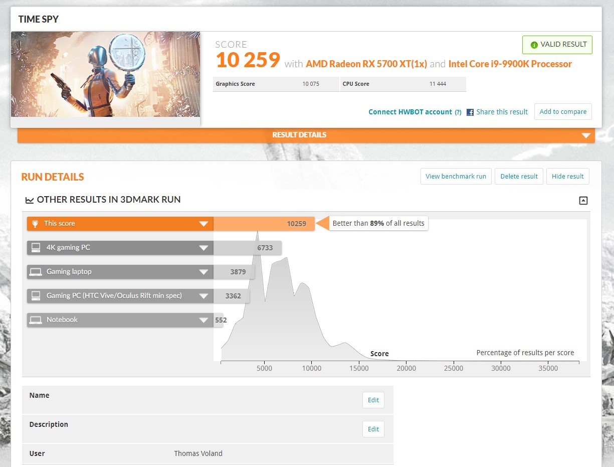Click the Facebook icon next to Share this result

coord(470,112)
